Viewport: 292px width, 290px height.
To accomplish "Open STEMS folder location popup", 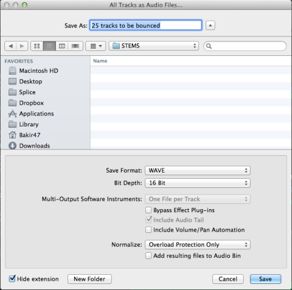I will pyautogui.click(x=153, y=46).
